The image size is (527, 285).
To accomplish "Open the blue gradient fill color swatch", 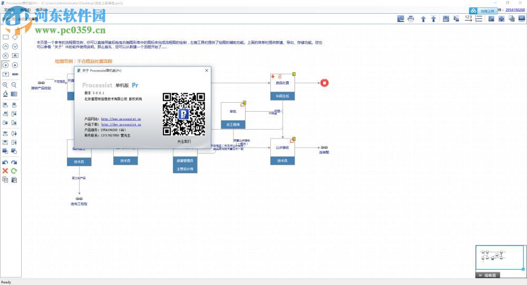I will click(14, 94).
